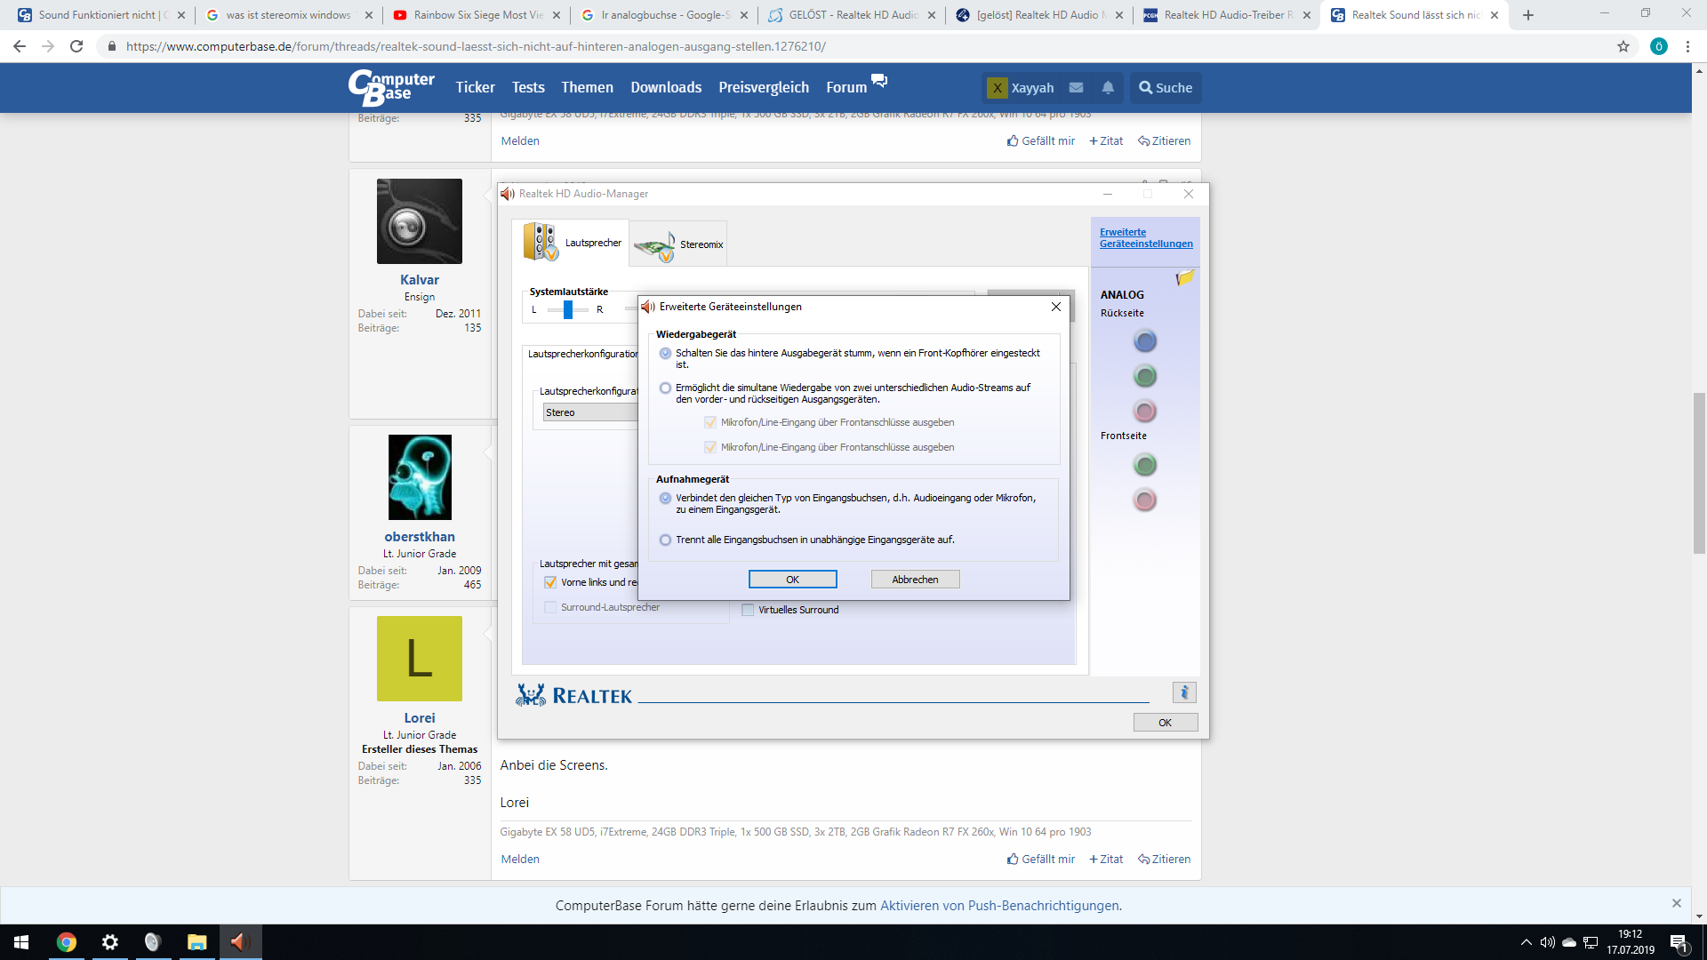Open the Stereo speaker configuration dropdown
Screen dimensions: 1707x960
590,412
